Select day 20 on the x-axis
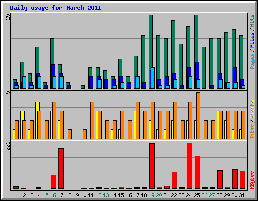The image size is (258, 201). [159, 195]
